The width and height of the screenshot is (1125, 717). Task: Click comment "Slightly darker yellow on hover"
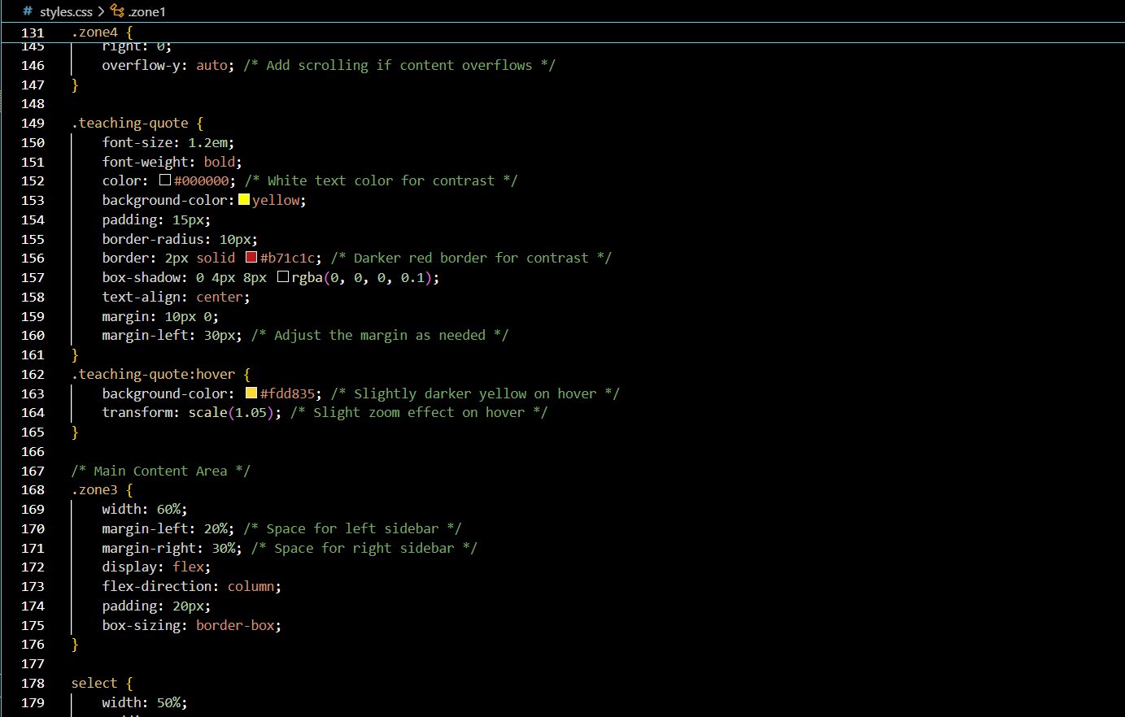475,393
